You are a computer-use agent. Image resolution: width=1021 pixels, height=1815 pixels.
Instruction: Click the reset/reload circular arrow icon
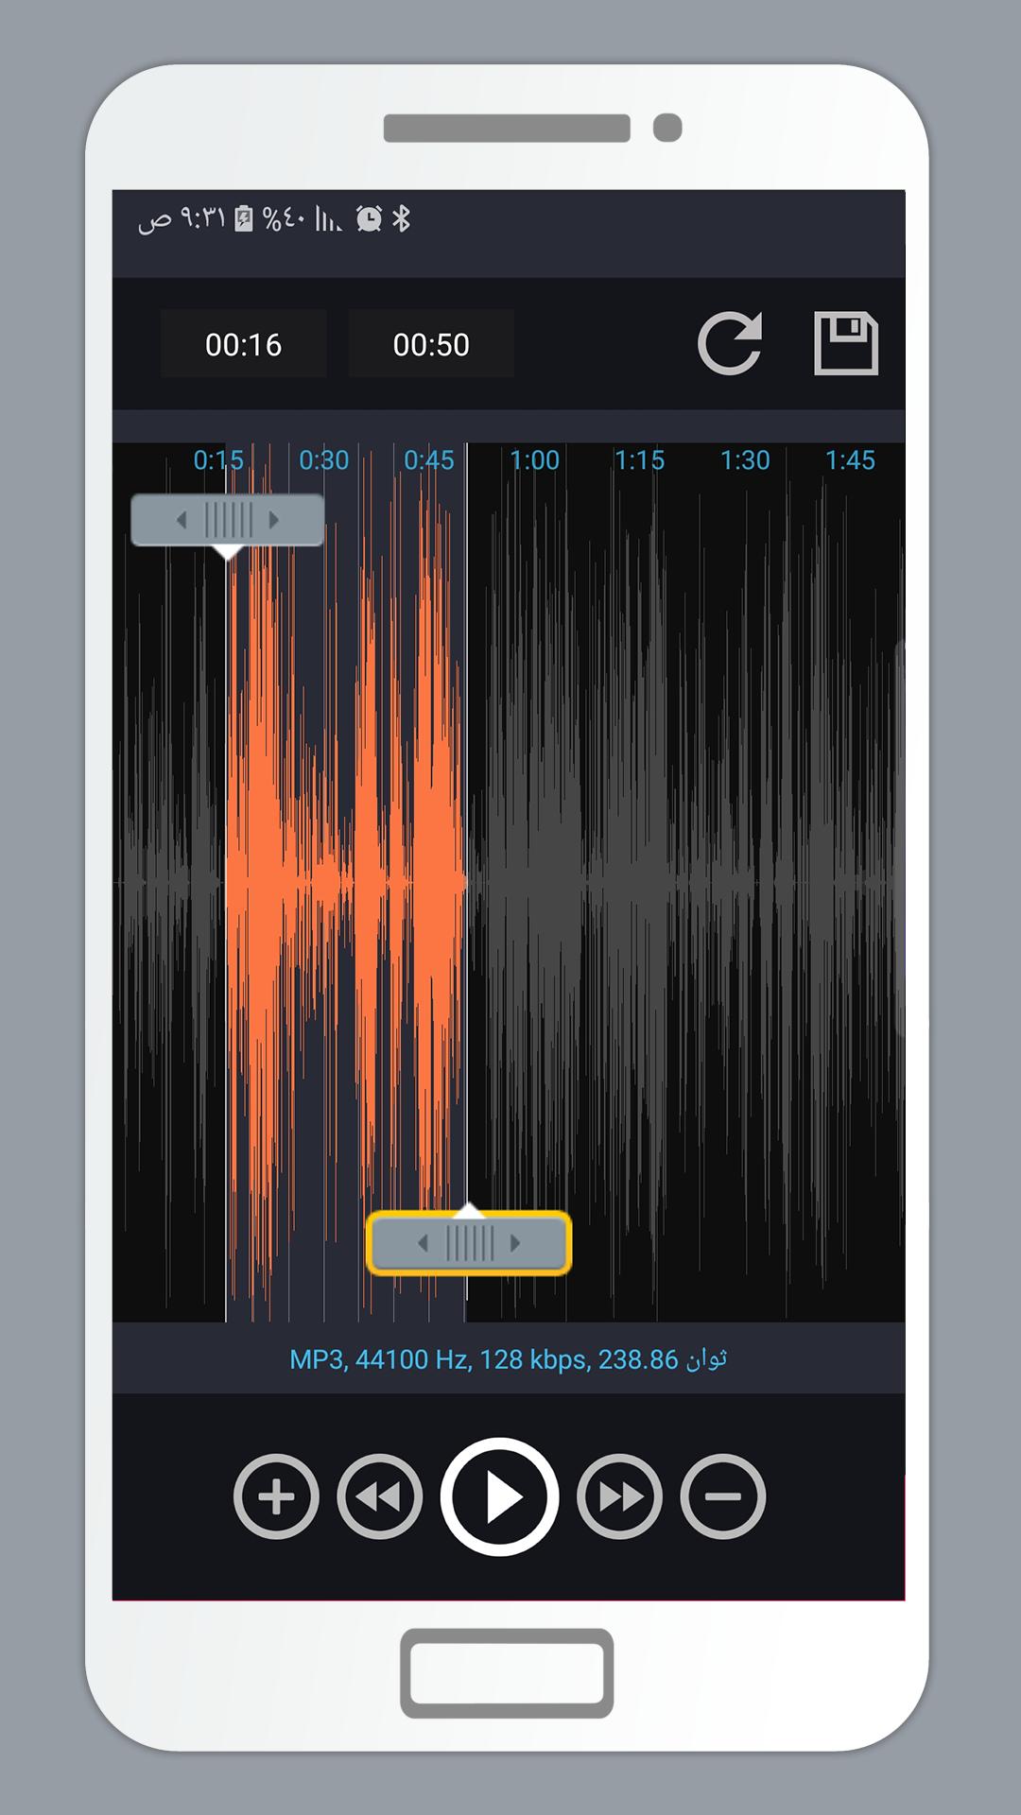(x=730, y=343)
